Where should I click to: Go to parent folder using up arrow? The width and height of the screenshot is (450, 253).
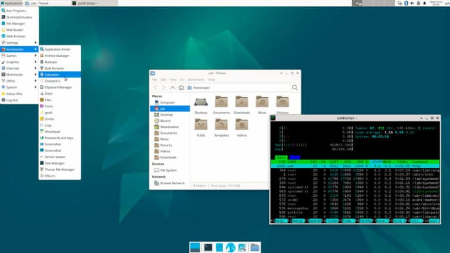[x=172, y=87]
